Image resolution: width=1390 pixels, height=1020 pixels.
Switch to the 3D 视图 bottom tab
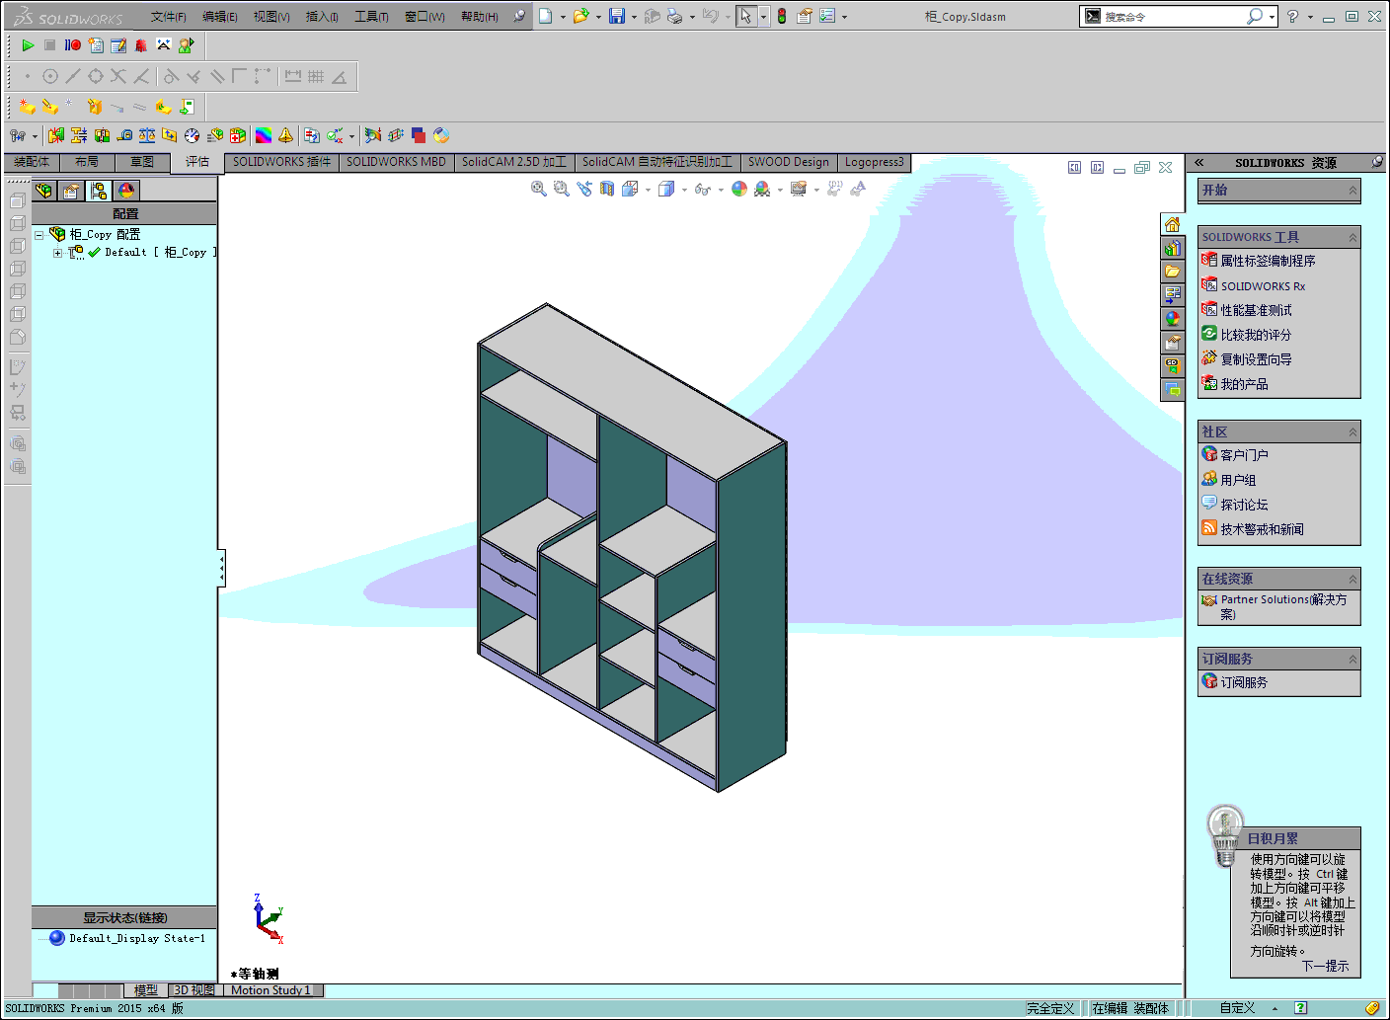194,990
